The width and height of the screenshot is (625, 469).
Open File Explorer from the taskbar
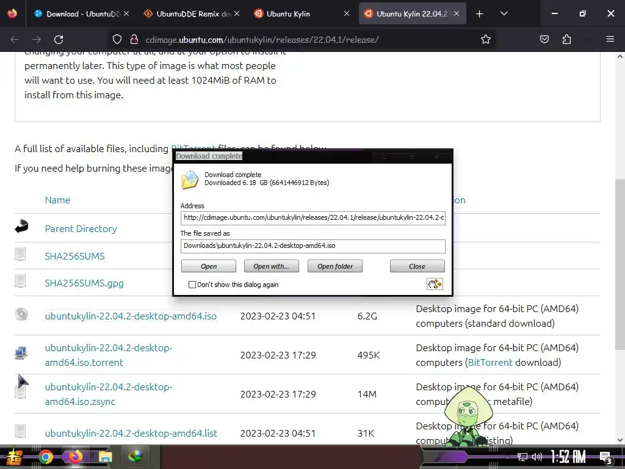click(105, 457)
